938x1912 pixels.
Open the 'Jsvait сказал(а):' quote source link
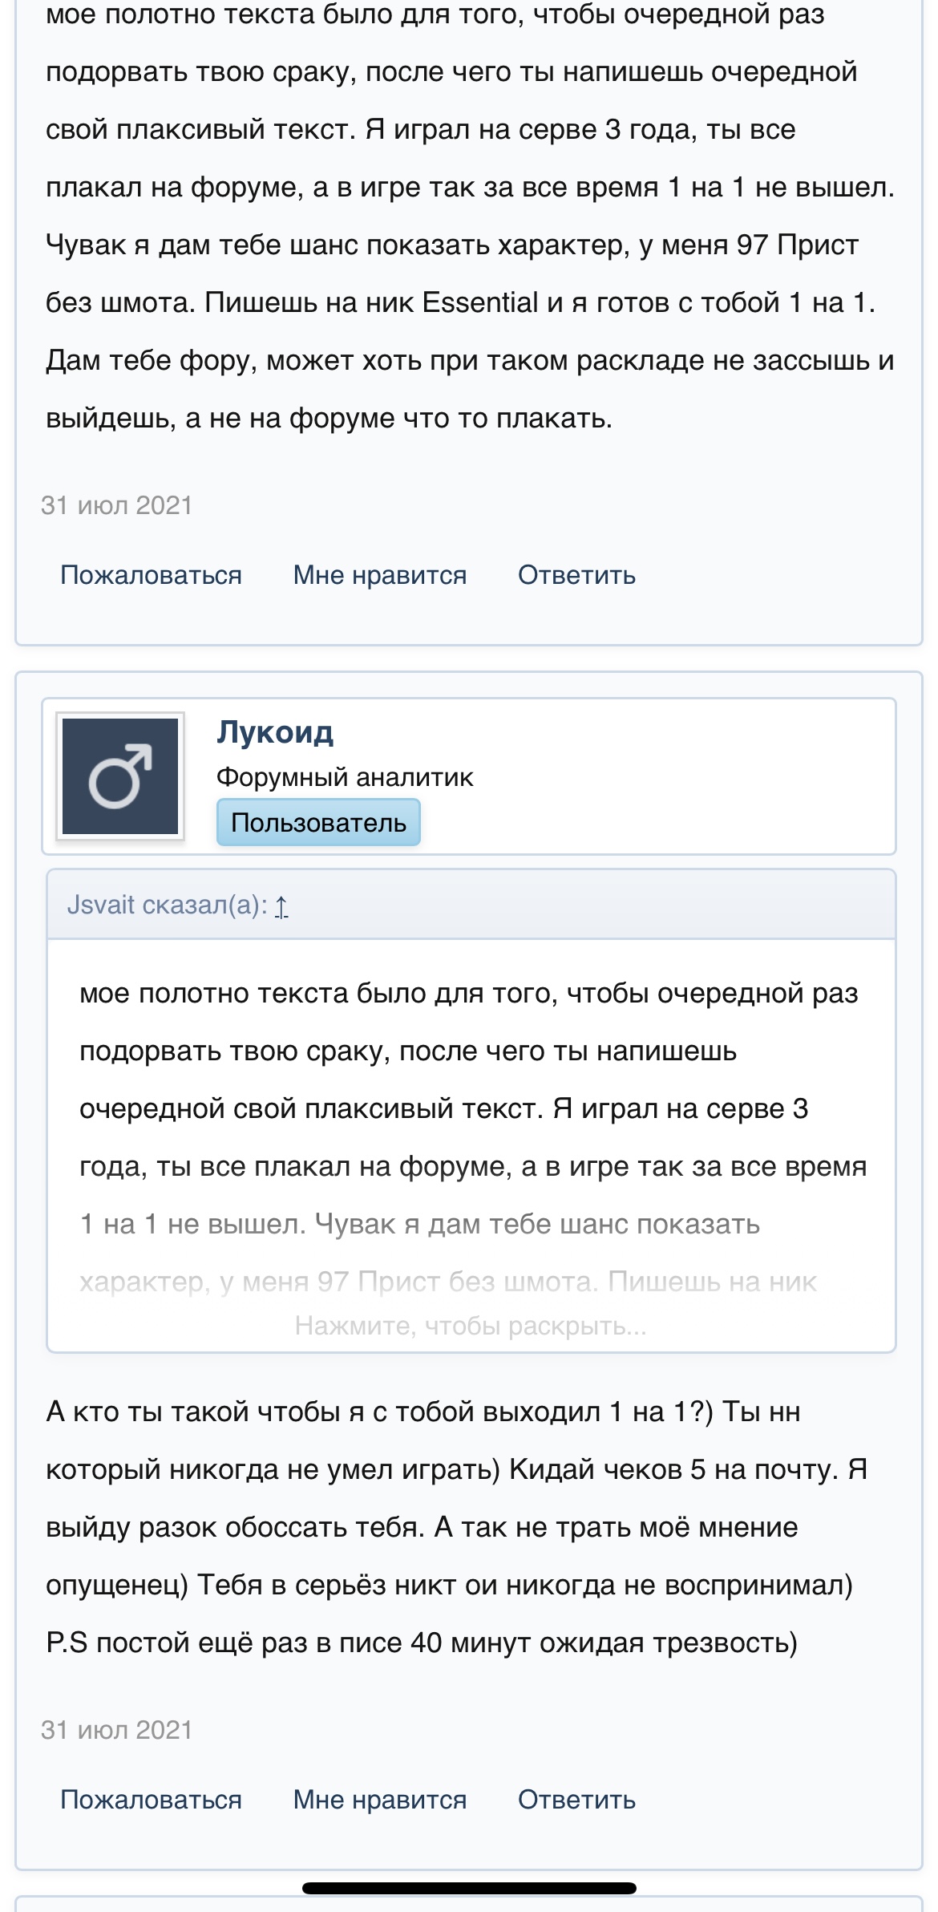click(167, 905)
